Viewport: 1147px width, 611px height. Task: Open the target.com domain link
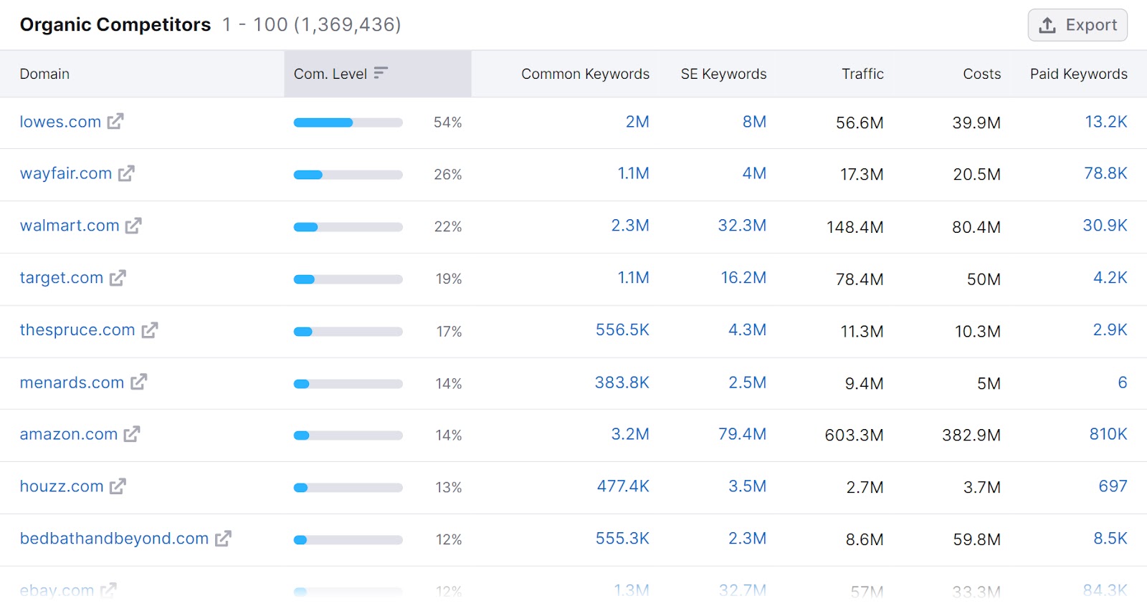tap(62, 278)
